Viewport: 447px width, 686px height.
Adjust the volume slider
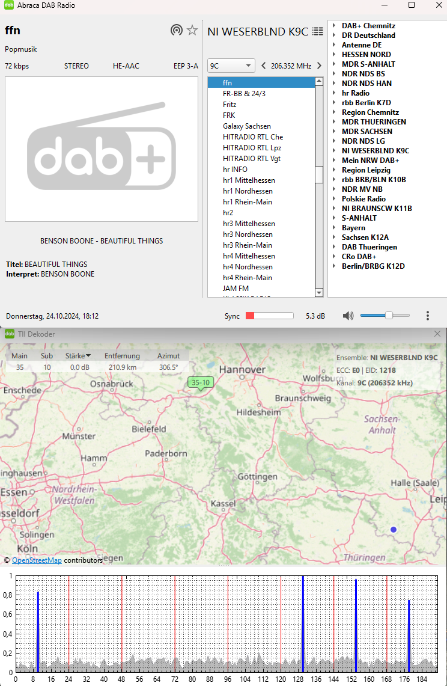pos(385,316)
